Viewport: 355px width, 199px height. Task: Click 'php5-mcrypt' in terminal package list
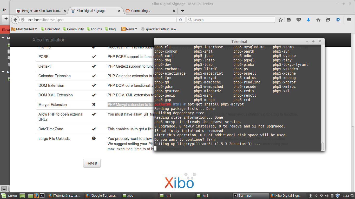pyautogui.click(x=205, y=78)
